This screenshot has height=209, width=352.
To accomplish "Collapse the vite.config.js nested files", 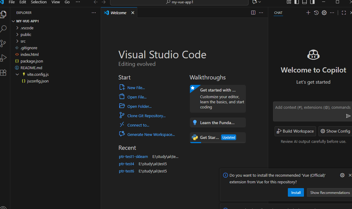I will click(17, 74).
